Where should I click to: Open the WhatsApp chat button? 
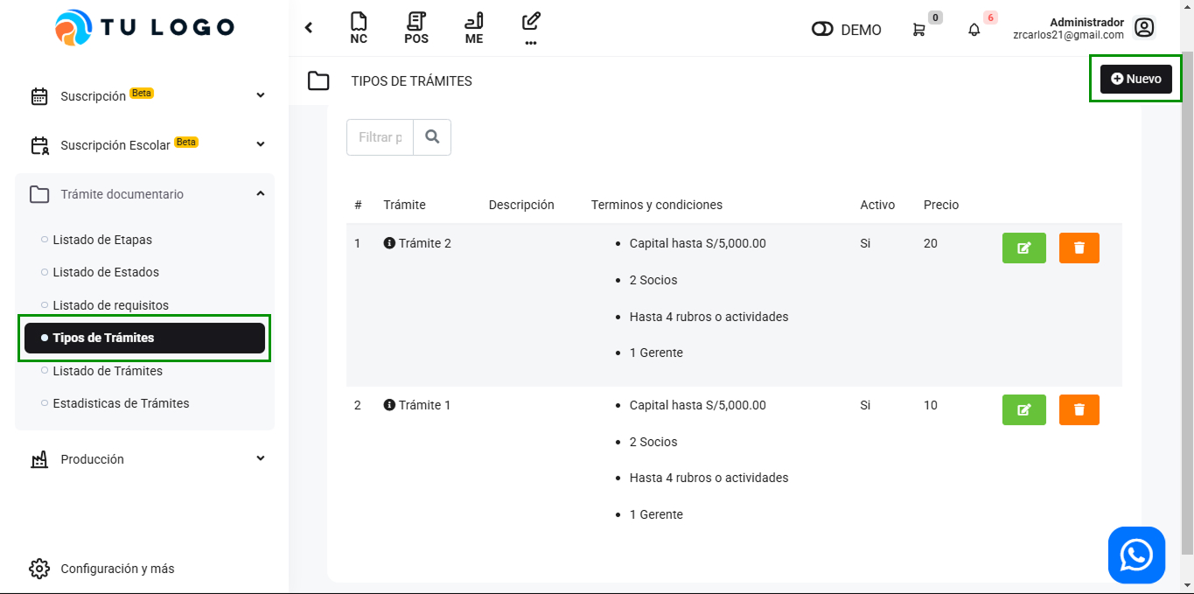pos(1136,555)
